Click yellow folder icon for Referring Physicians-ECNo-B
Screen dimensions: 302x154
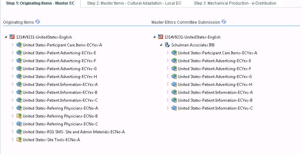(x=19, y=116)
